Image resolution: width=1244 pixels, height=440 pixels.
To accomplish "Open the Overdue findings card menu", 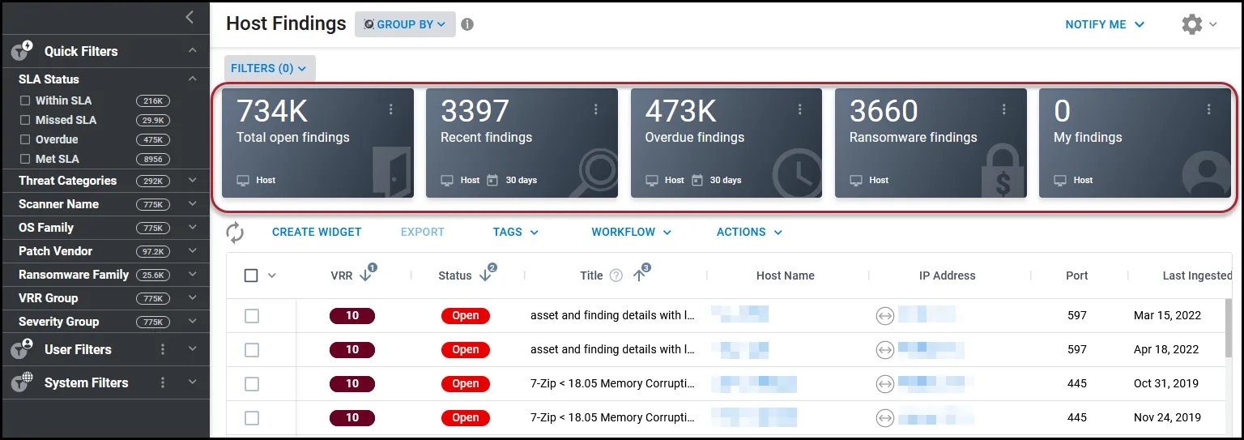I will 800,109.
